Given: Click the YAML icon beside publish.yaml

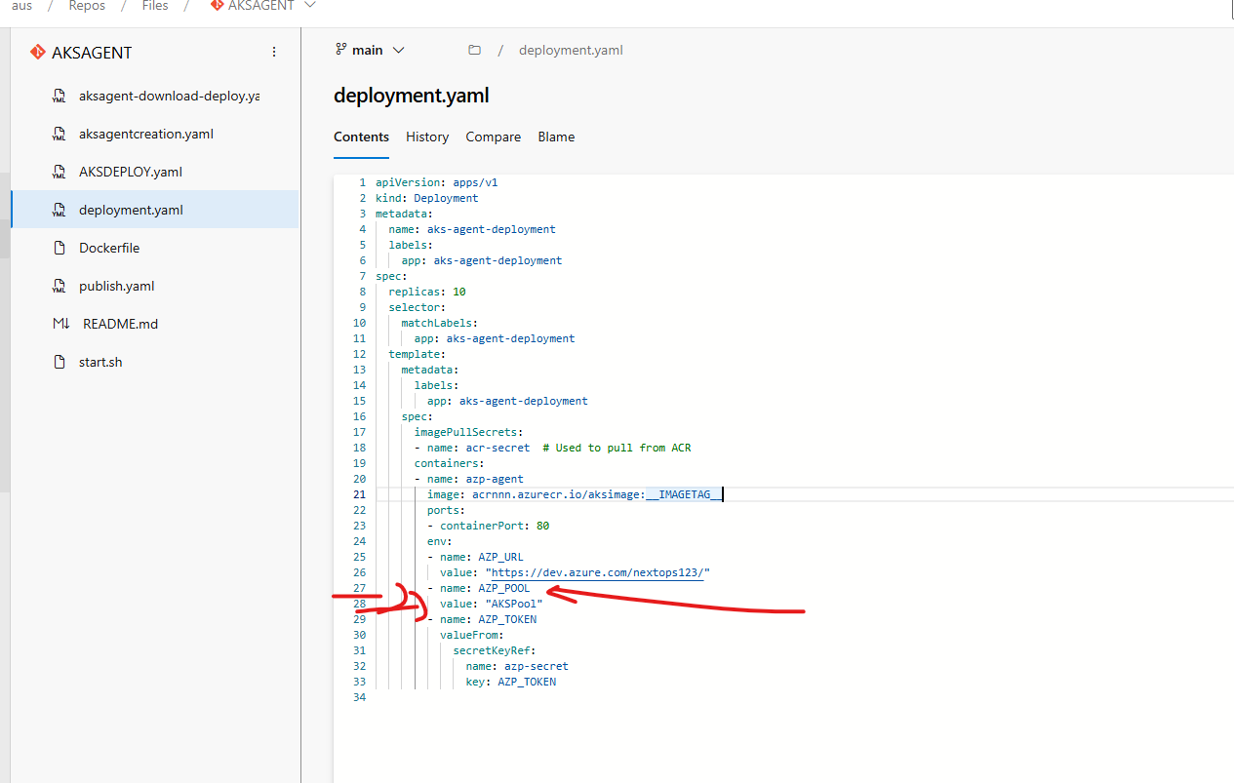Looking at the screenshot, I should pyautogui.click(x=59, y=286).
